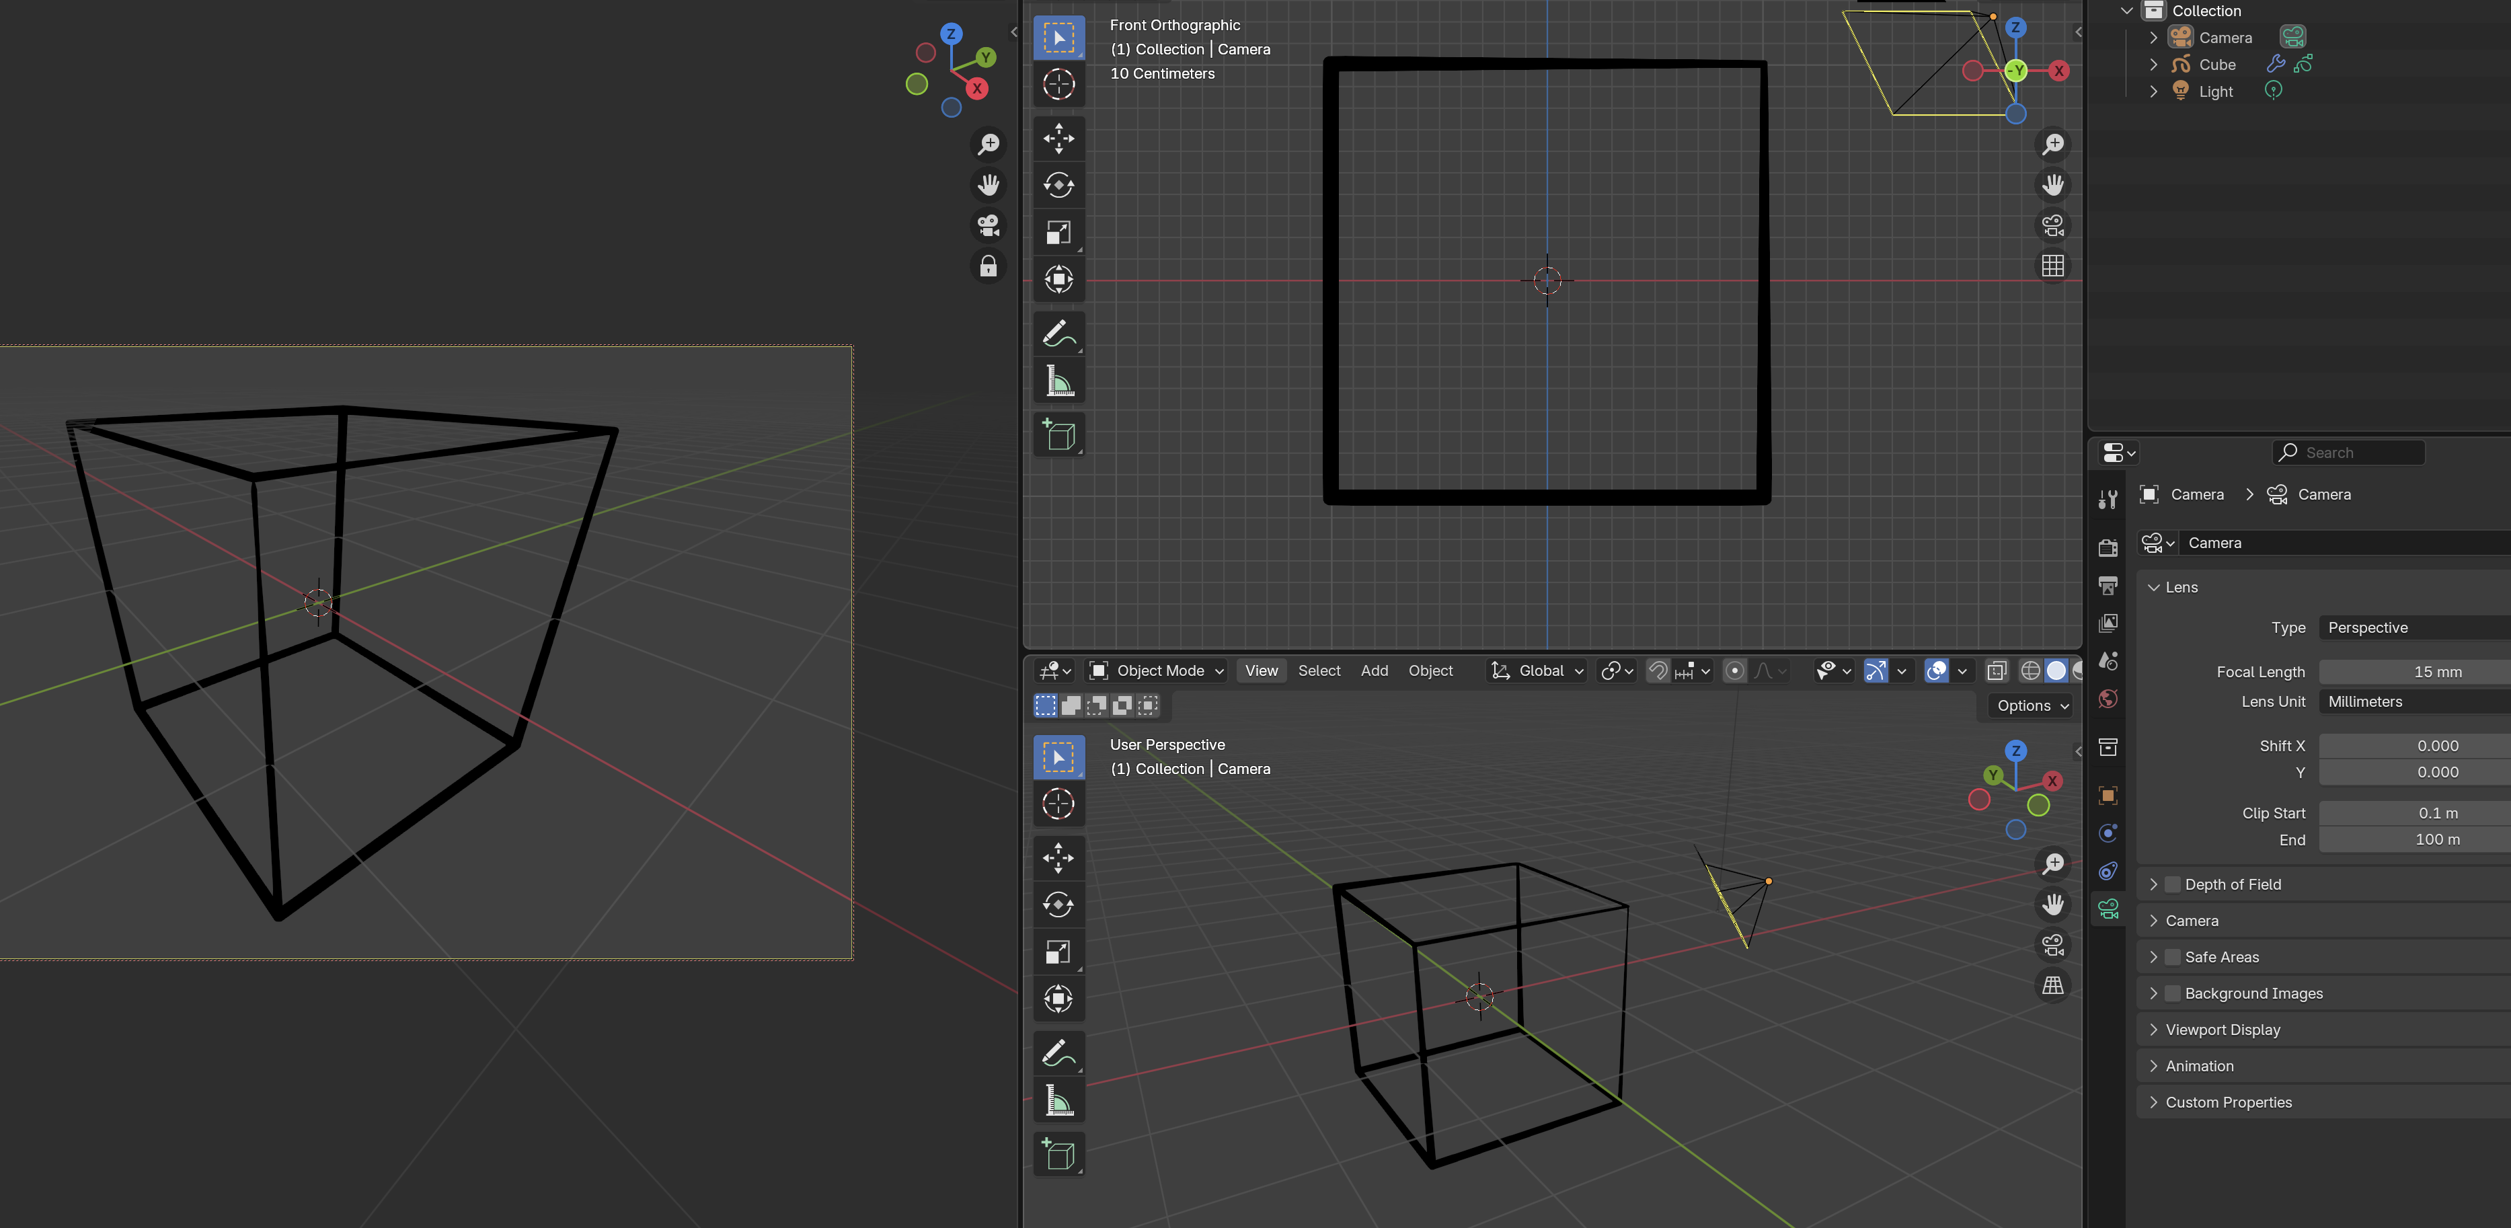The height and width of the screenshot is (1228, 2511).
Task: Select the Rotate tool in Front Orthographic viewport
Action: coord(1058,185)
